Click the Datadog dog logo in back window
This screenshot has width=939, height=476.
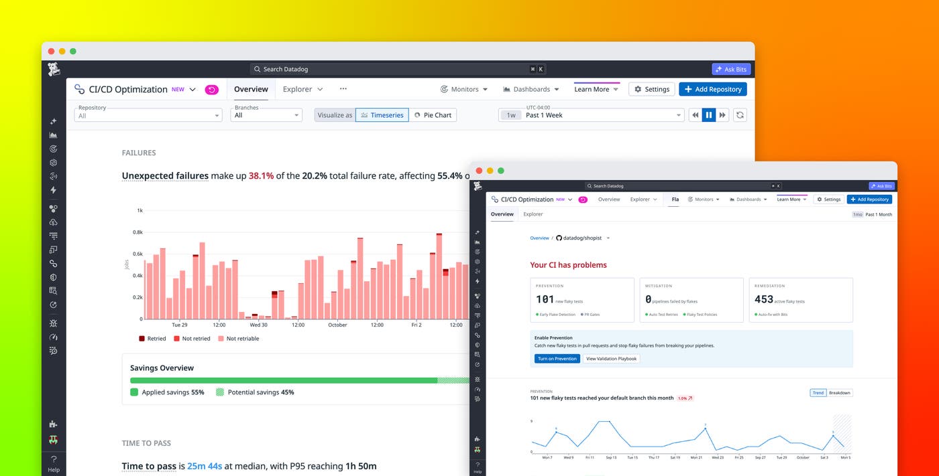pos(54,69)
